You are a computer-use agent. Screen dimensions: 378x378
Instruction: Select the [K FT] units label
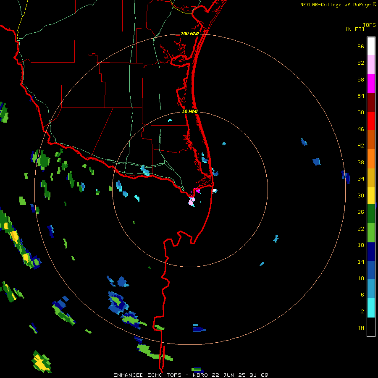tap(355, 29)
